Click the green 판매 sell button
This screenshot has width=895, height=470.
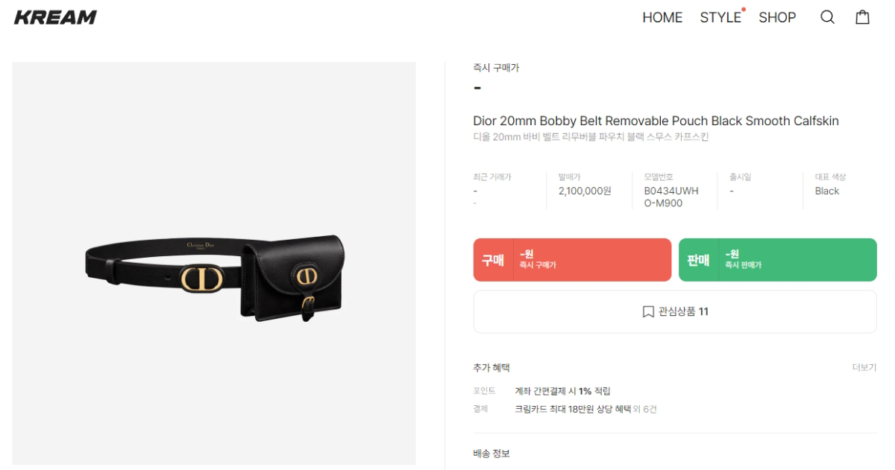tap(778, 260)
